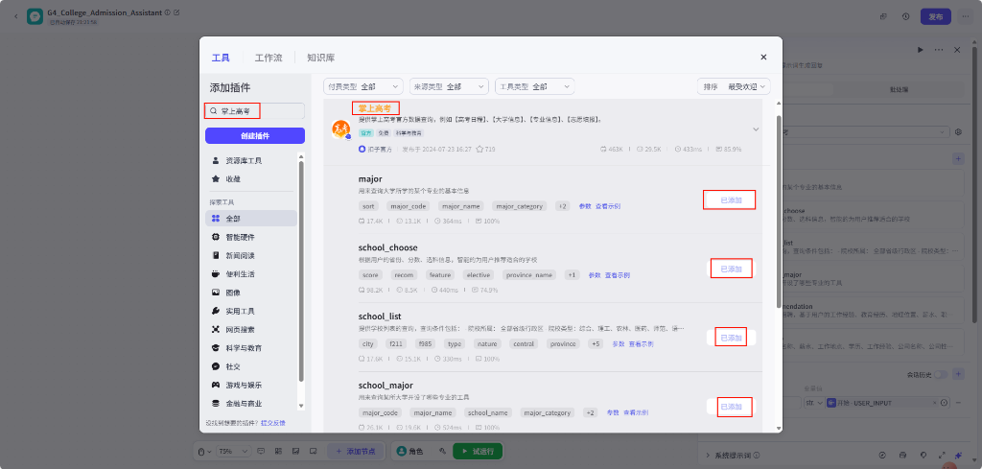Click the comment icon in canvas toolbar

[261, 451]
